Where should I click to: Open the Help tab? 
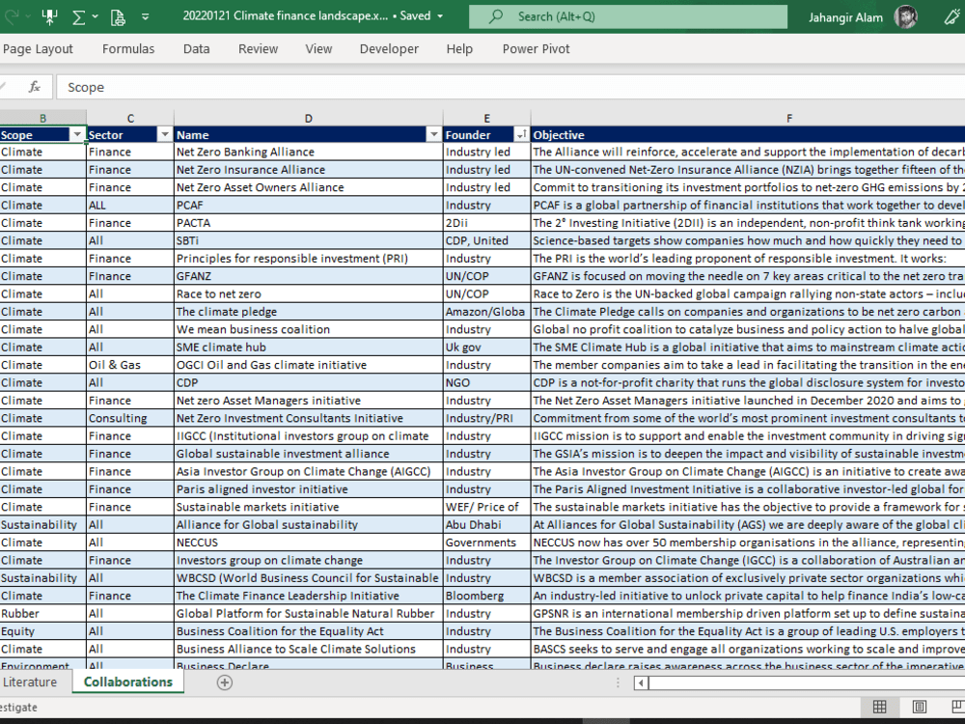point(459,49)
